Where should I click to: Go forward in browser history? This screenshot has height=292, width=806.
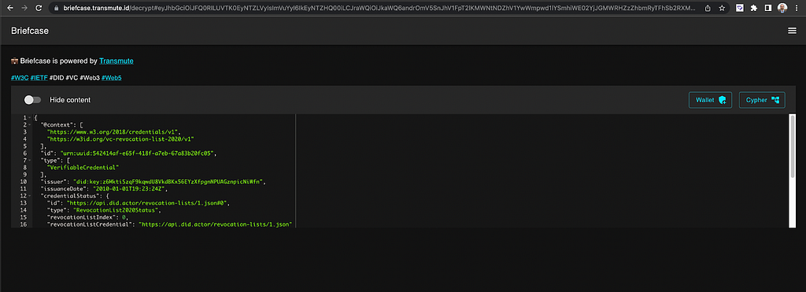[24, 8]
